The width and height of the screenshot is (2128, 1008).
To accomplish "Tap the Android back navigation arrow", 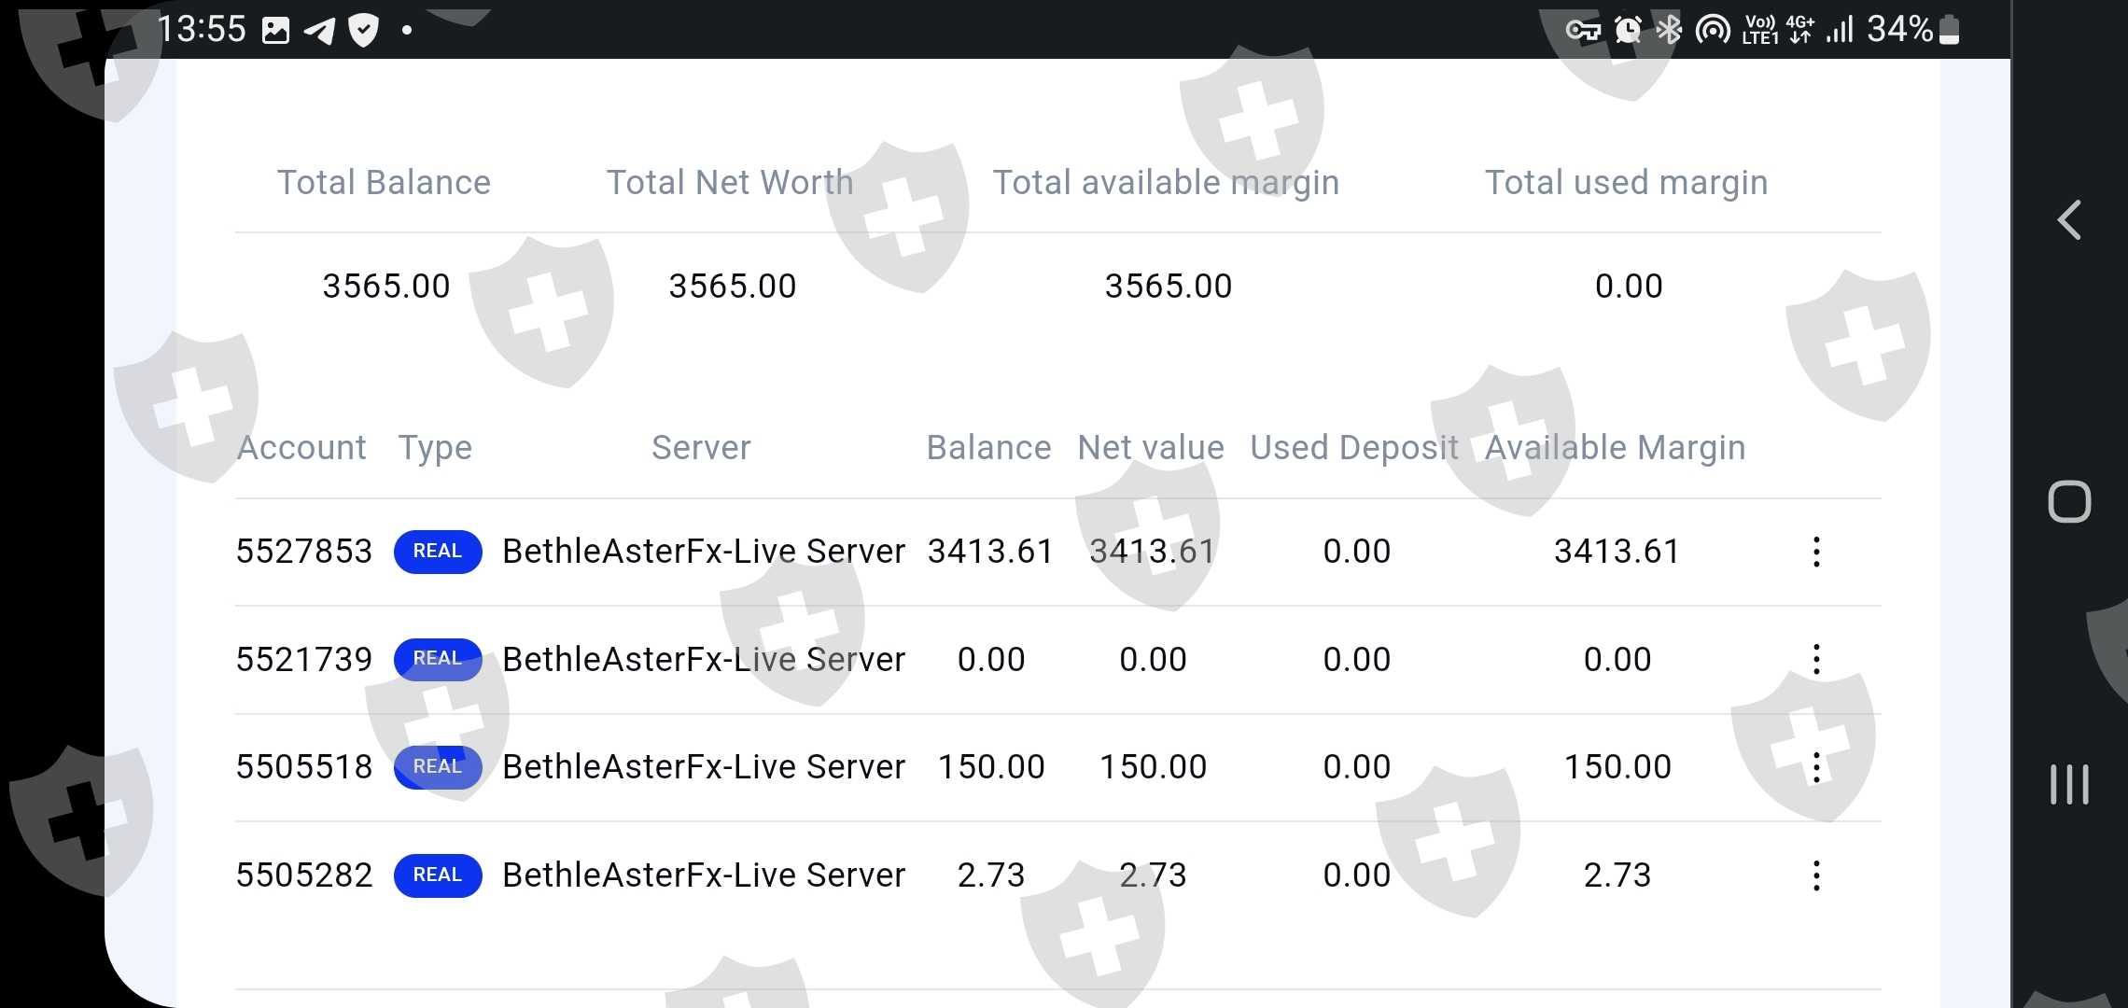I will click(x=2069, y=220).
